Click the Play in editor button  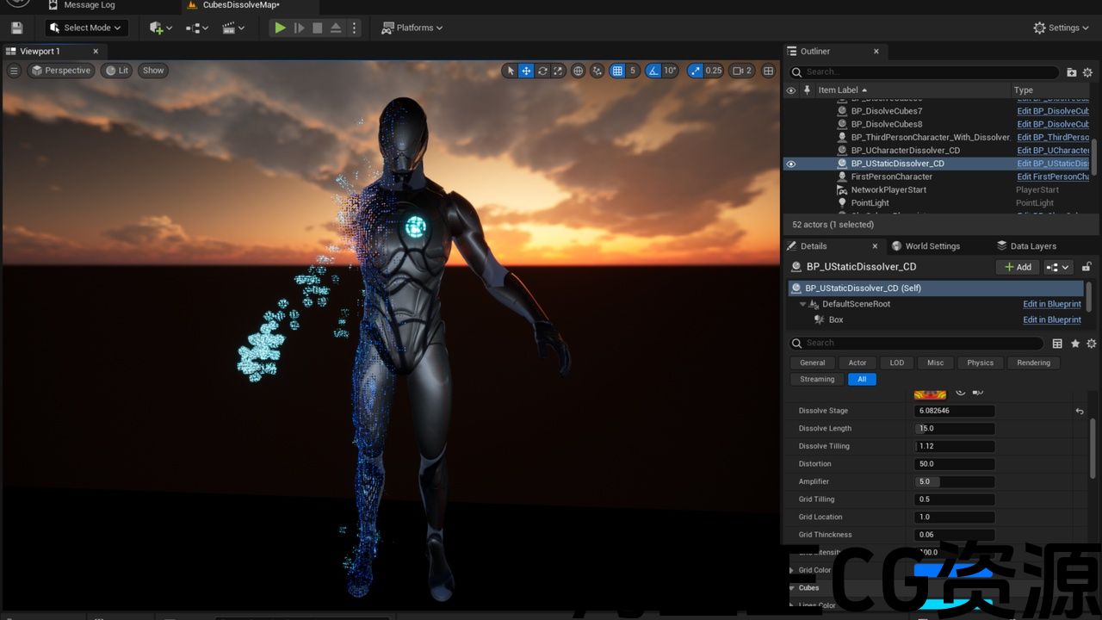pos(280,28)
